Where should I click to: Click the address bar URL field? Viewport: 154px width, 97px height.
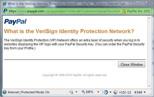[x=64, y=11]
